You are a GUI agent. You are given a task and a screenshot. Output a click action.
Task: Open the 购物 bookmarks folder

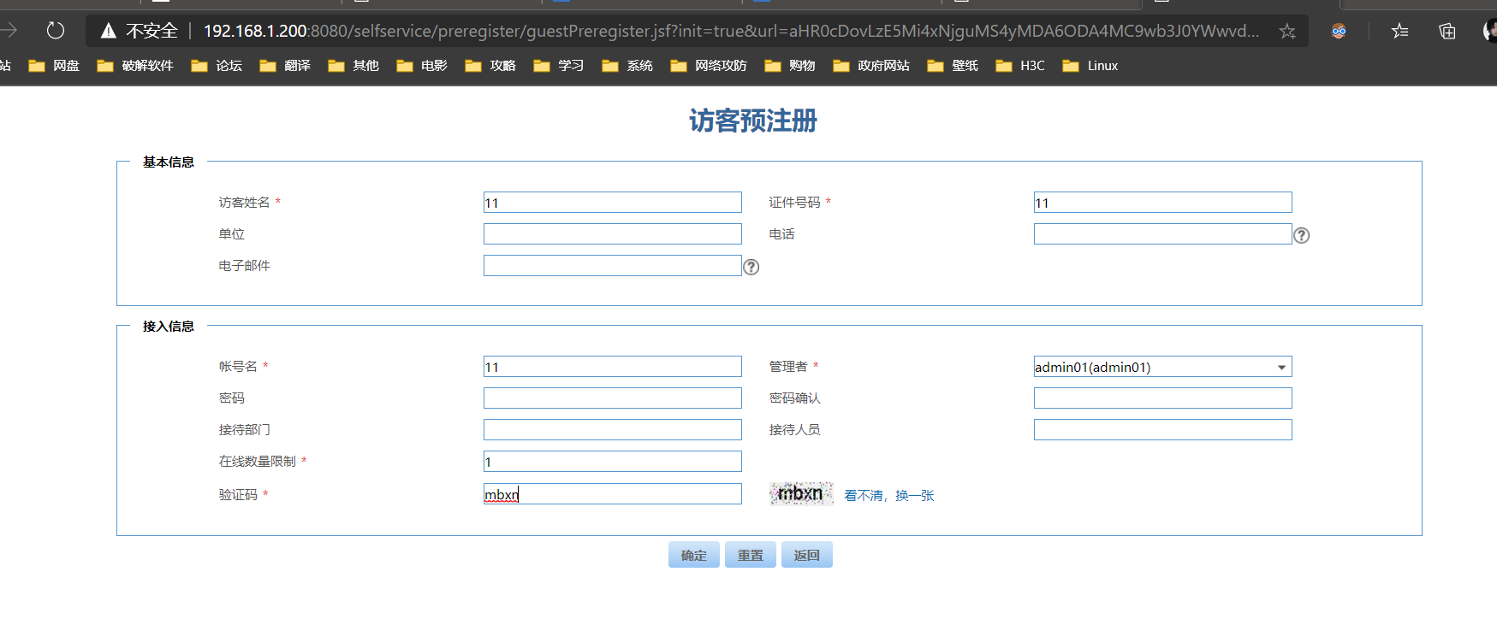(790, 66)
